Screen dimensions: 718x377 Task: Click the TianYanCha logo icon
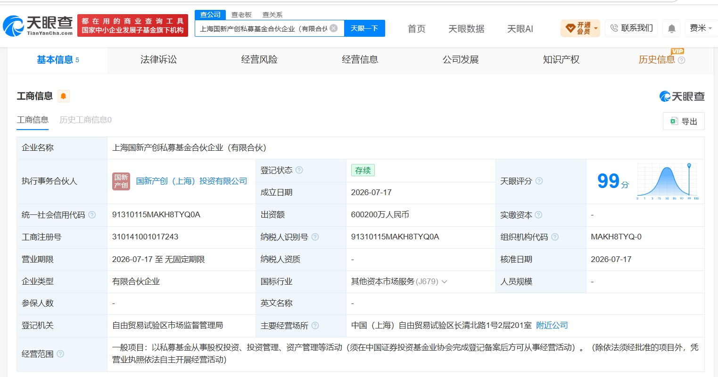tap(14, 25)
